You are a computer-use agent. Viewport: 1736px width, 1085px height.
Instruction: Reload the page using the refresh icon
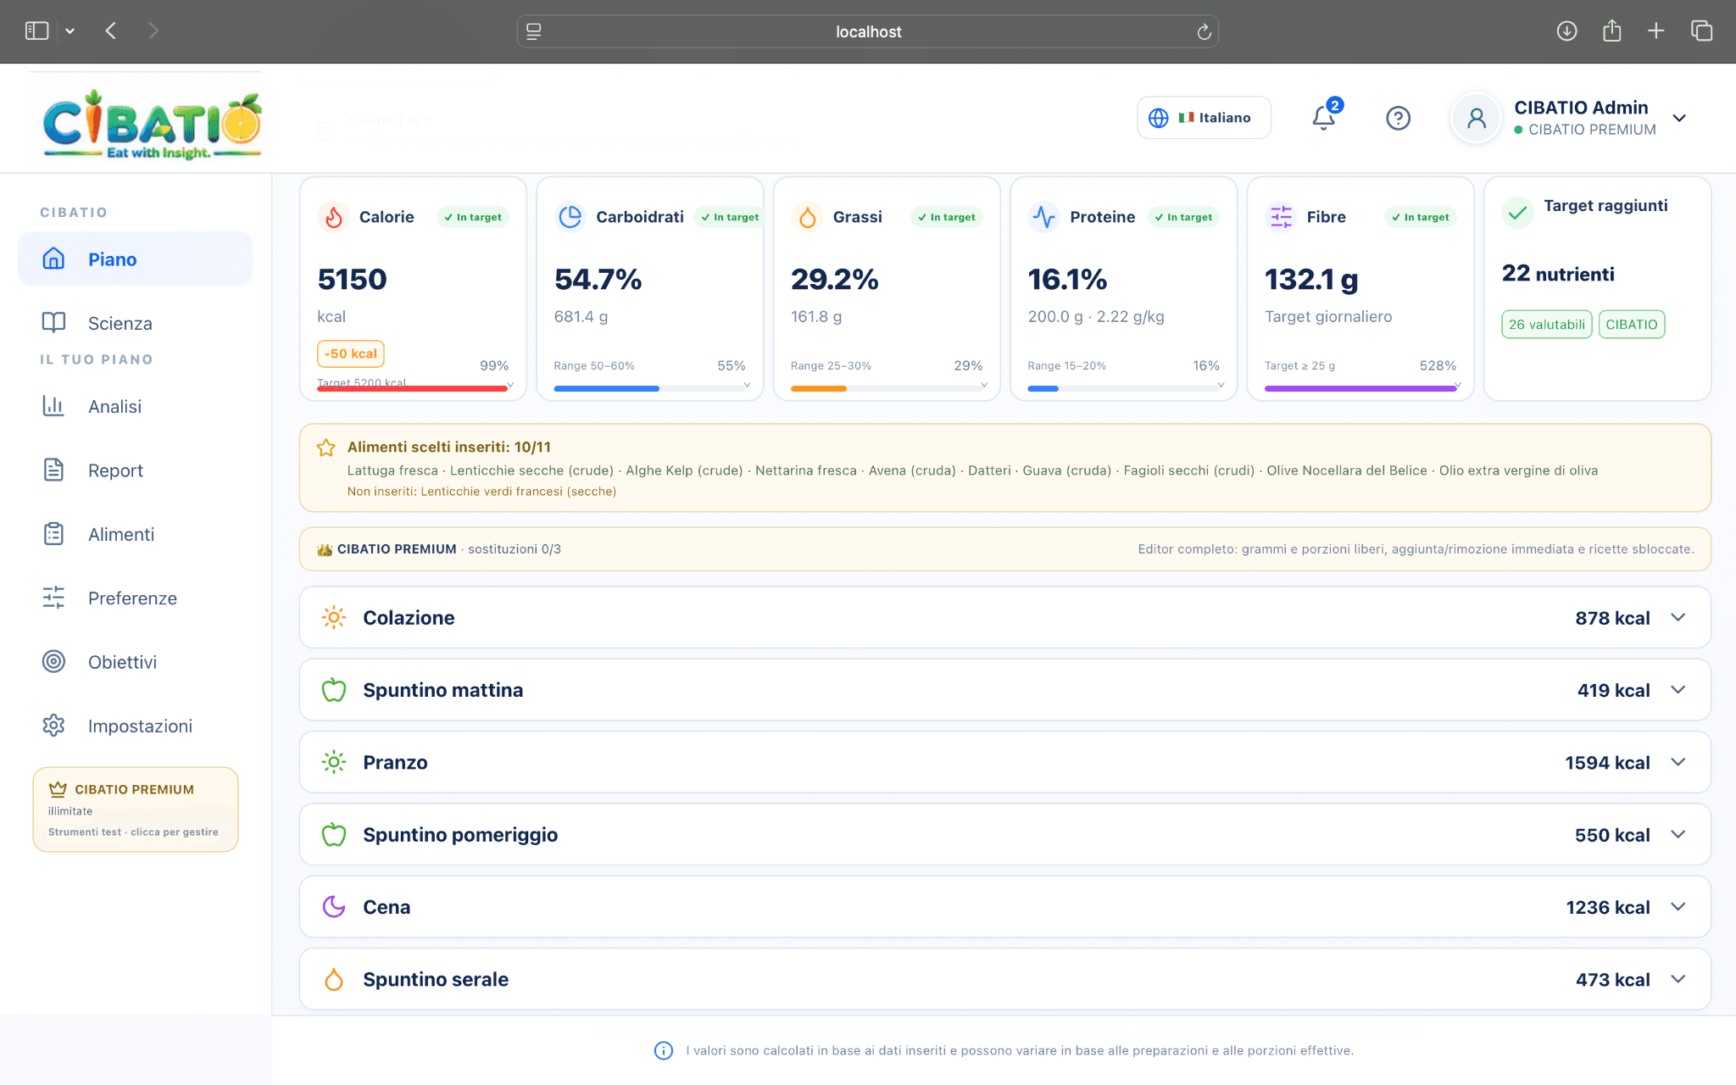point(1204,32)
